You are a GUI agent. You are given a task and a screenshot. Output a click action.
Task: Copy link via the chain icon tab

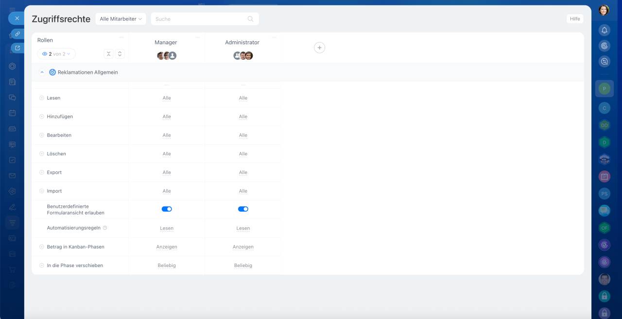(17, 34)
